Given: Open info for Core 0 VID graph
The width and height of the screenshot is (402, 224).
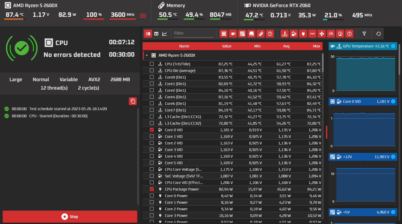Looking at the screenshot, I should (393, 101).
